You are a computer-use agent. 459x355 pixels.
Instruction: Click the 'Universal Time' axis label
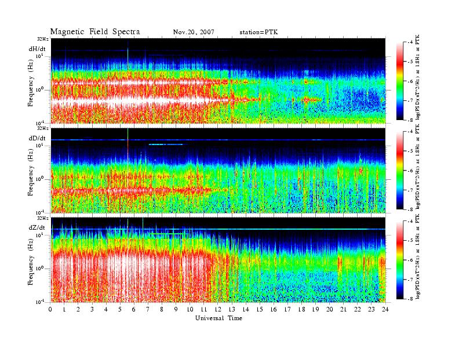[218, 318]
